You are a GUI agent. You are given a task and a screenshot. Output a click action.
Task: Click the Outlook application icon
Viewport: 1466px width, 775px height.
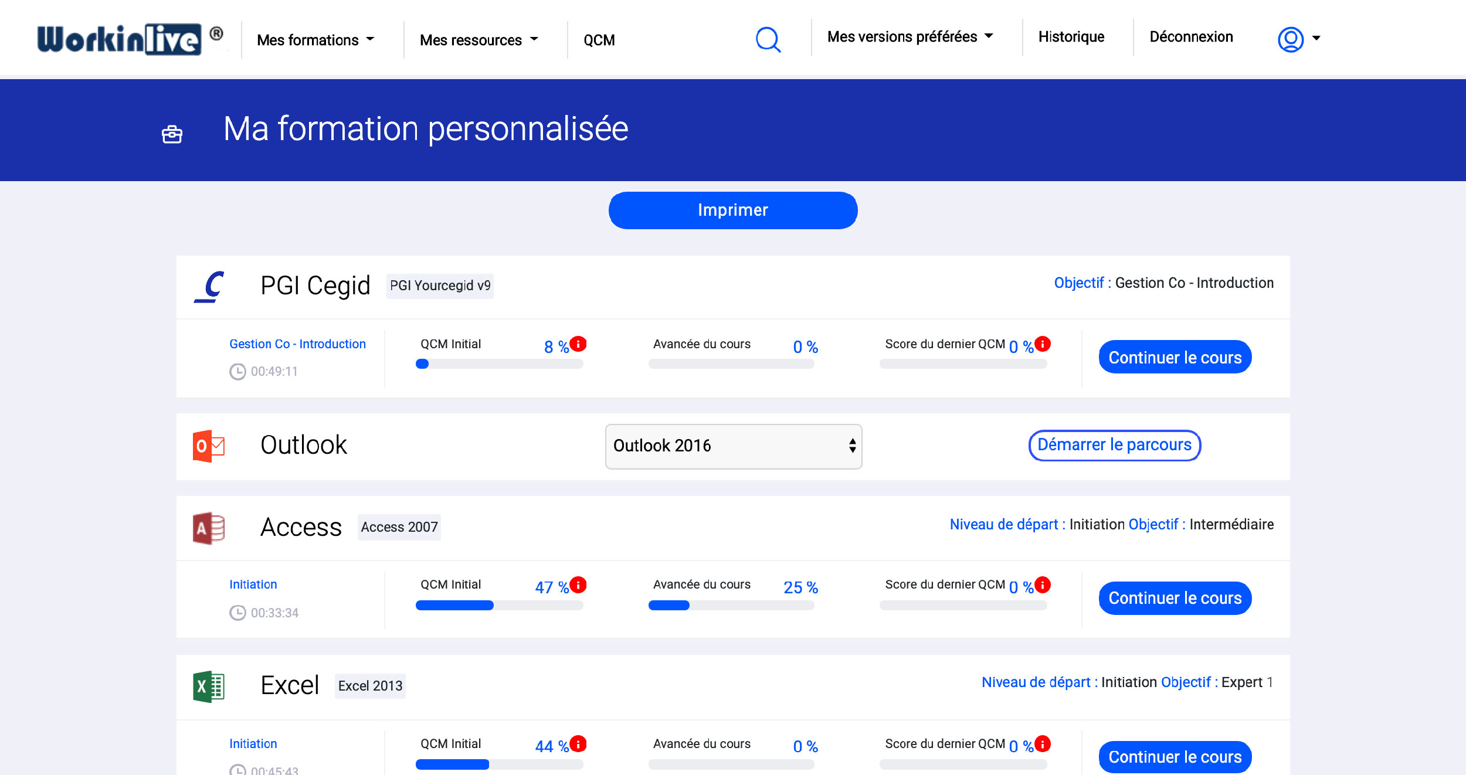tap(208, 446)
